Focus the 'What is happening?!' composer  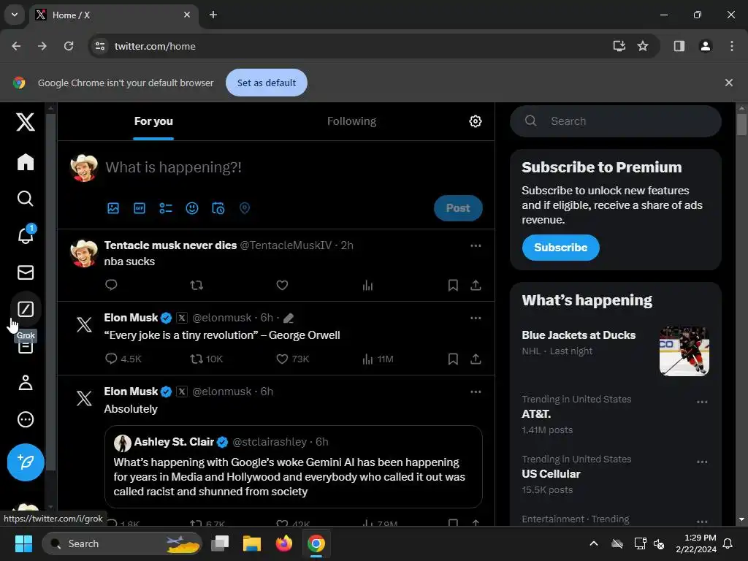click(x=174, y=167)
